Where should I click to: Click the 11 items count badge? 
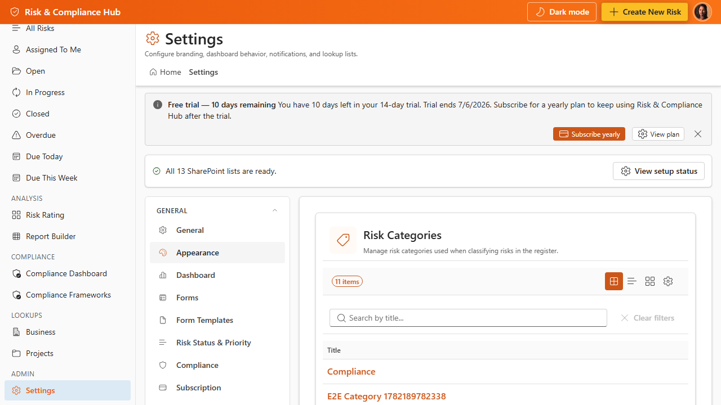pos(347,281)
